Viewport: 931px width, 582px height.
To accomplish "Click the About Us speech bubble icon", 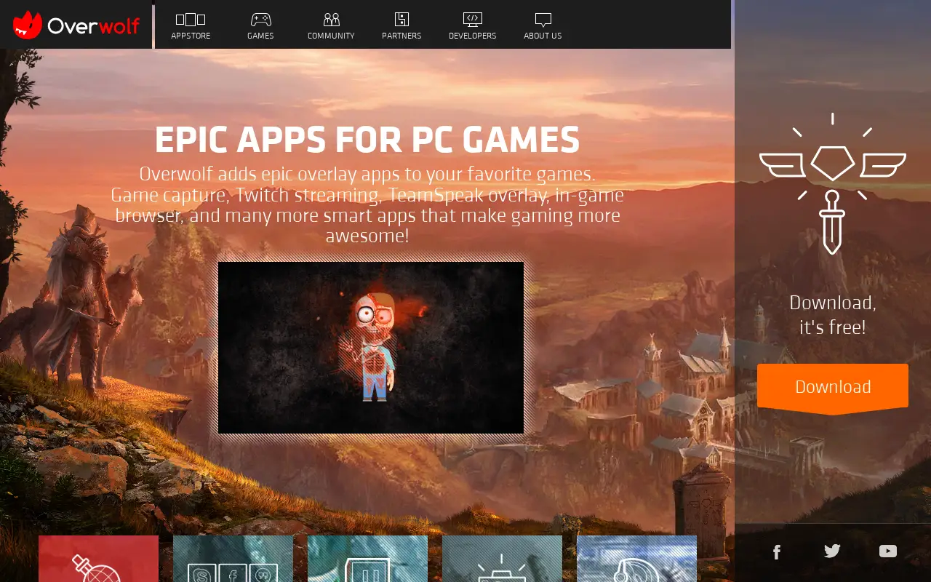I will pyautogui.click(x=543, y=20).
